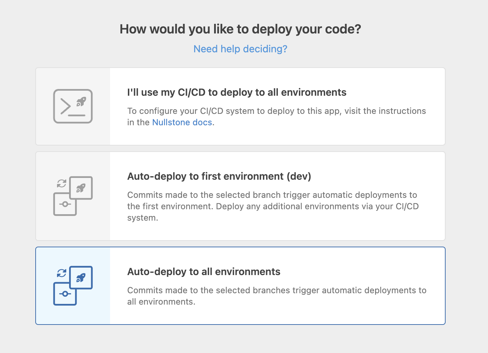Open the Need help deciding link

(240, 49)
